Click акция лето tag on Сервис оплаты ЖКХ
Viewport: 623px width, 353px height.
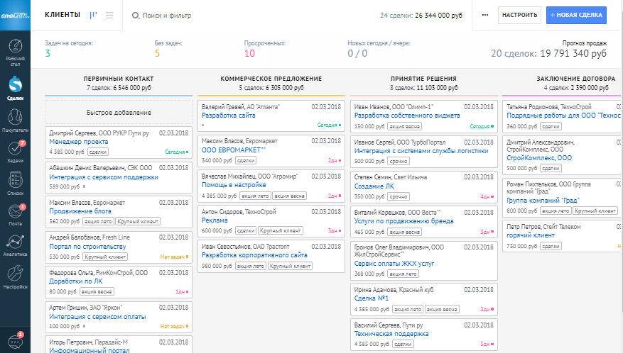[x=403, y=274]
